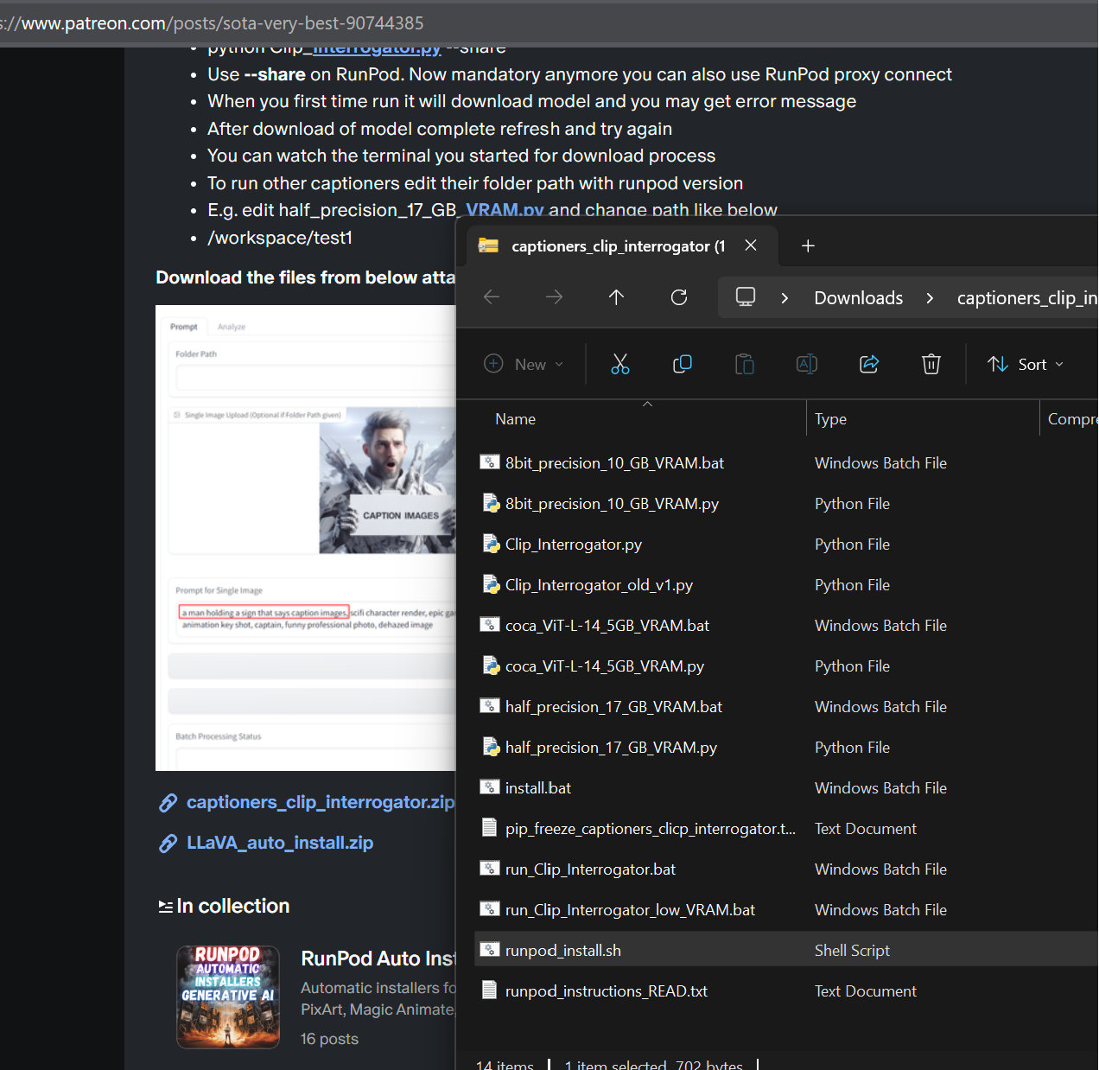The width and height of the screenshot is (1099, 1070).
Task: Click link icon beside captioners_clip_interrogator.zip
Action: [x=168, y=803]
